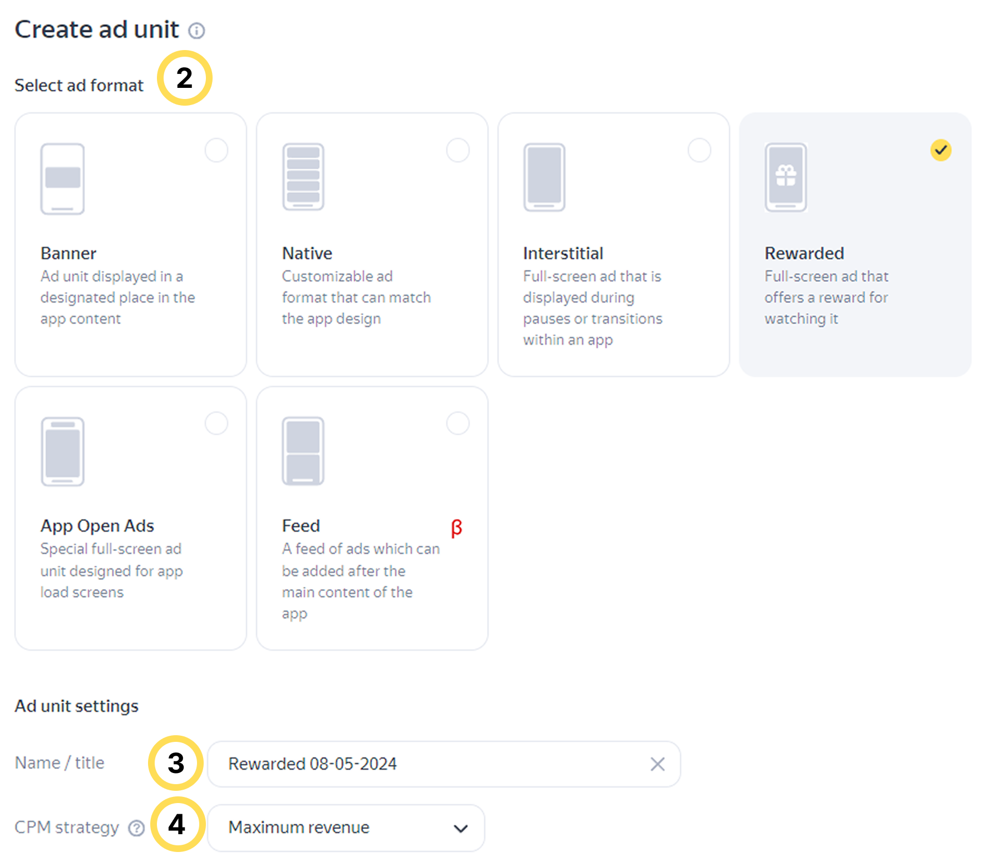The height and width of the screenshot is (862, 985).
Task: Click the Rewarded gift phone icon
Action: click(786, 177)
